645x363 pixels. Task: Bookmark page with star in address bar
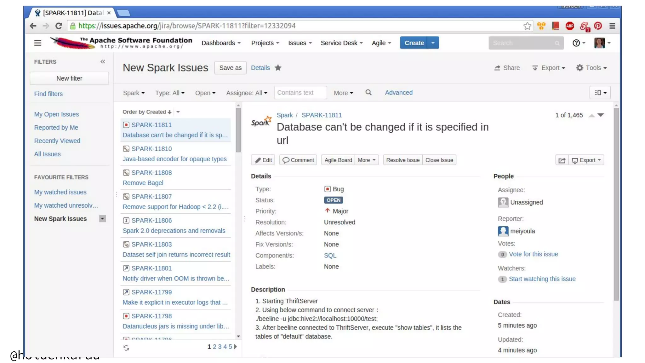coord(527,26)
